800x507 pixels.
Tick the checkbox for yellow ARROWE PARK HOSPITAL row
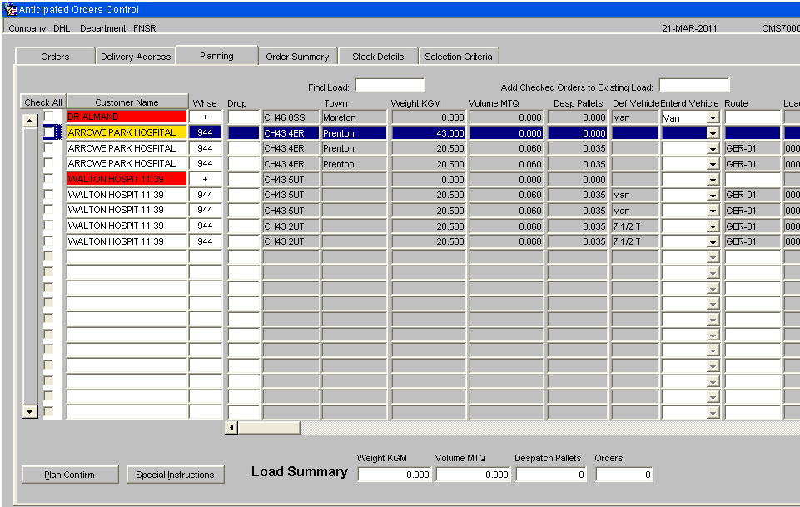tap(48, 132)
